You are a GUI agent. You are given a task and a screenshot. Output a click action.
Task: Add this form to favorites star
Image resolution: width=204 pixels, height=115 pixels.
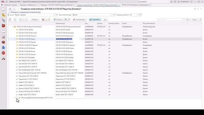coord(18,9)
